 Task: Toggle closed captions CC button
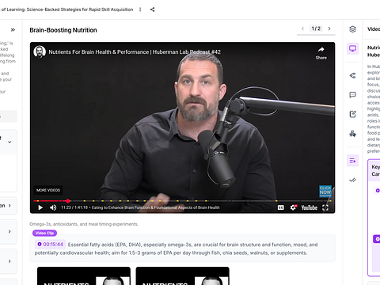281,207
